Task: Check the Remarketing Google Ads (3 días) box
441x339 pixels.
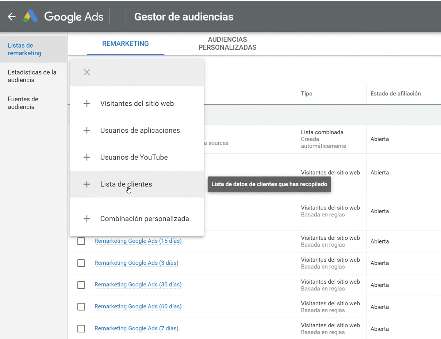Action: [x=81, y=263]
